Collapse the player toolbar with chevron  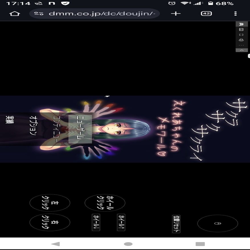tap(242, 50)
